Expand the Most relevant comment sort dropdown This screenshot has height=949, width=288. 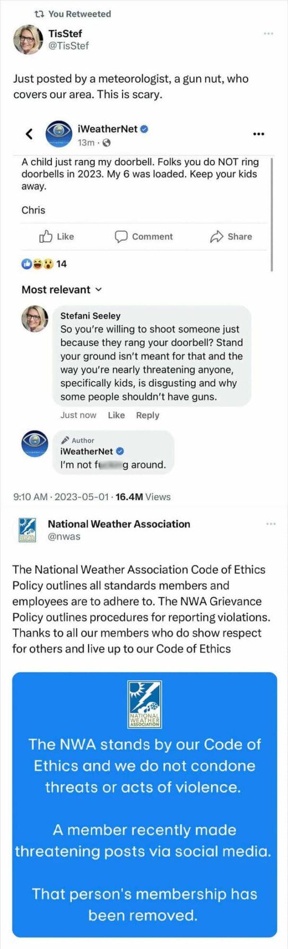62,290
